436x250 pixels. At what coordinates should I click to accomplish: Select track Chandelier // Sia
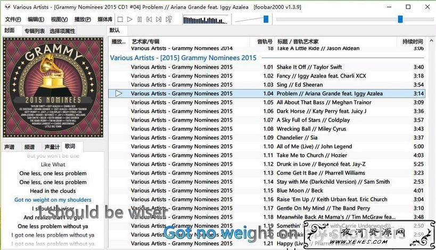pyautogui.click(x=267, y=138)
